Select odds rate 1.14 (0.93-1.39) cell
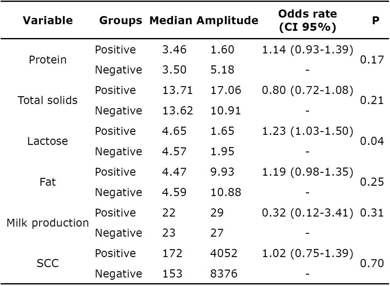Viewport: 390px width, 286px height. click(x=307, y=50)
